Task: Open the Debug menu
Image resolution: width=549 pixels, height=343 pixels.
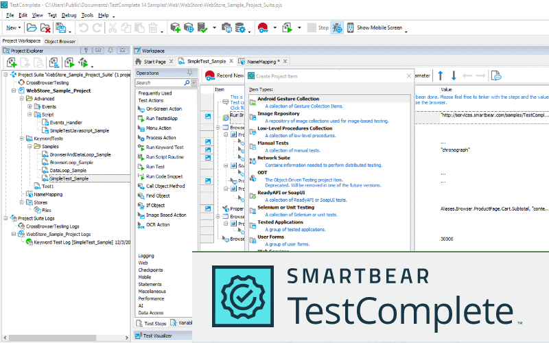Action: pos(69,15)
